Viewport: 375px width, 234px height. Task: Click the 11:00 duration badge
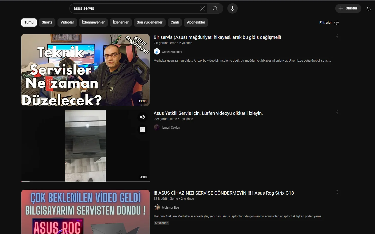143,101
